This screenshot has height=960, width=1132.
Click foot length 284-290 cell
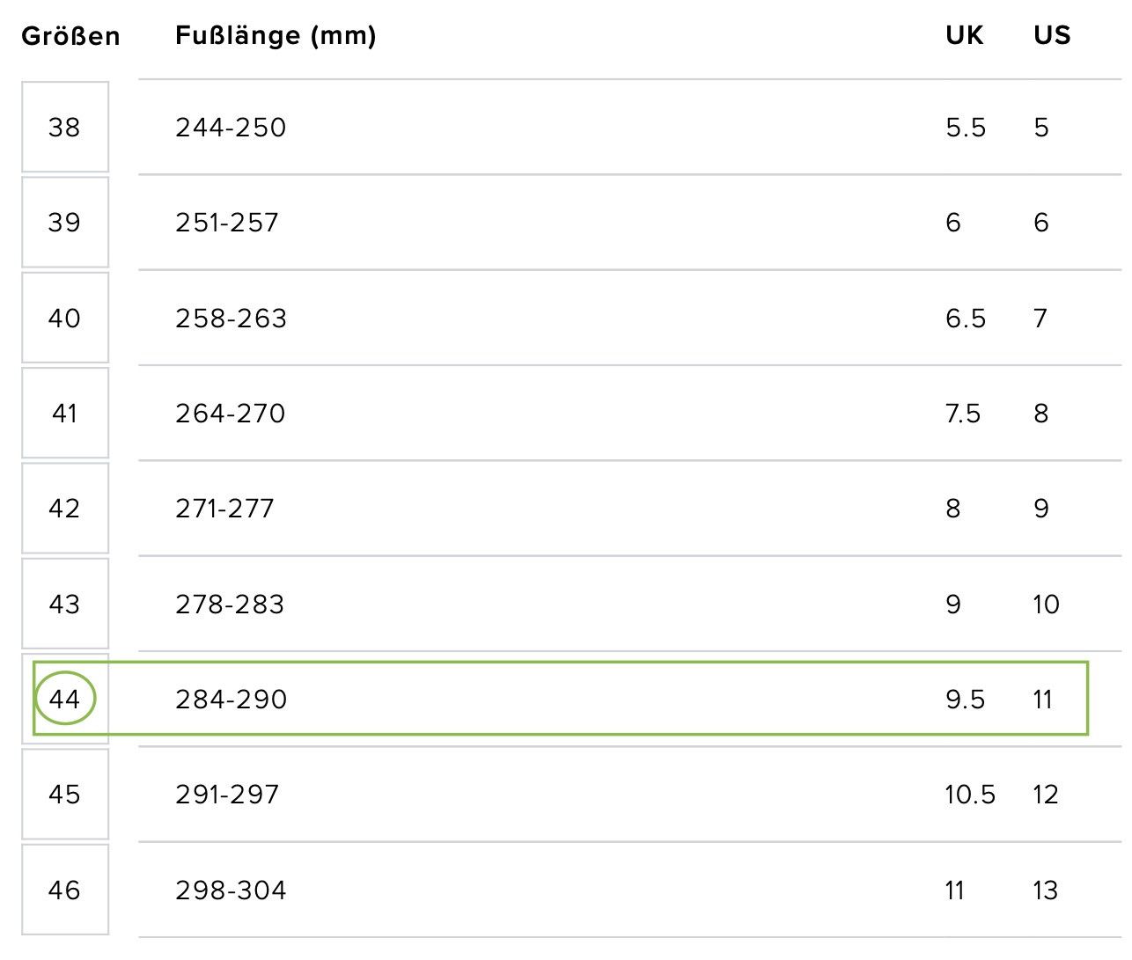(231, 700)
